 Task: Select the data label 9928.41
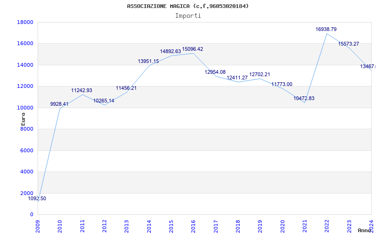click(x=59, y=104)
